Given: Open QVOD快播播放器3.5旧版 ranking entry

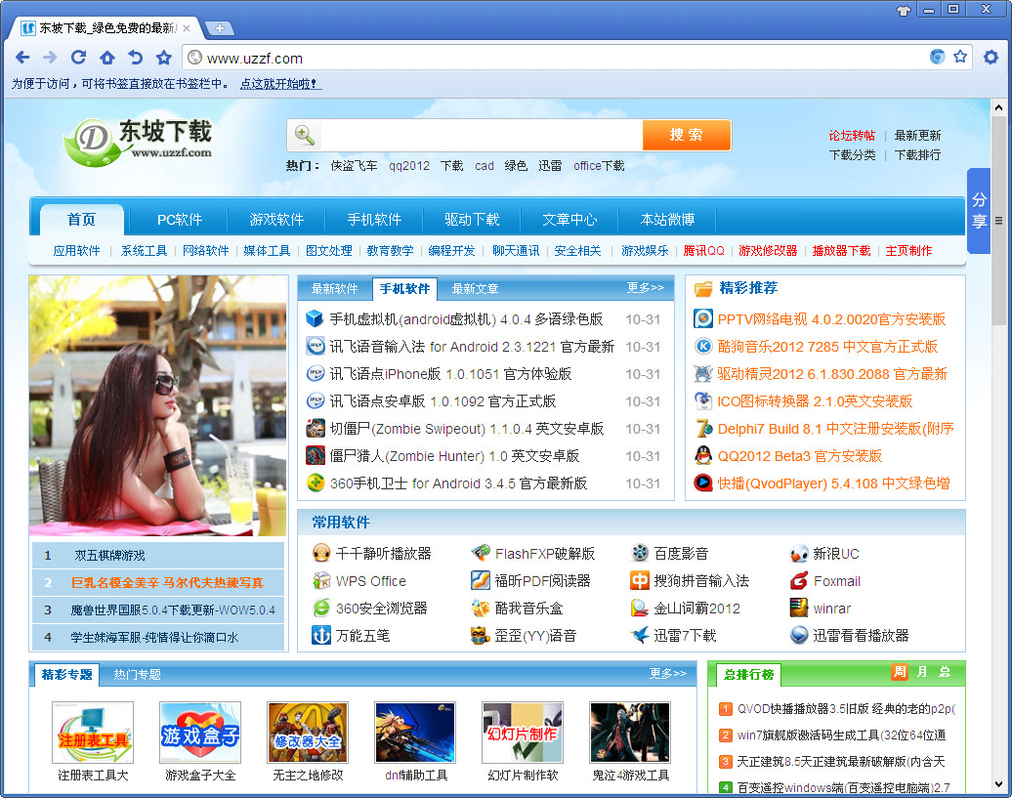Looking at the screenshot, I should click(x=846, y=708).
